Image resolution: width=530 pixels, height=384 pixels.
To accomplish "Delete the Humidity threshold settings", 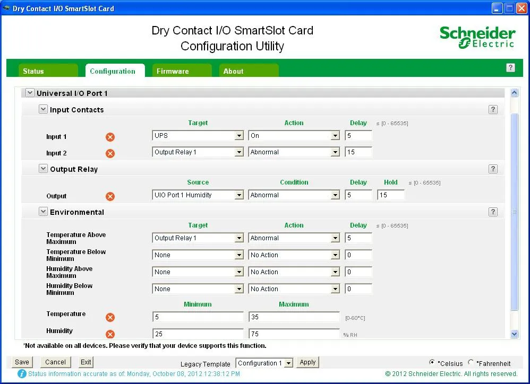I will pyautogui.click(x=110, y=334).
